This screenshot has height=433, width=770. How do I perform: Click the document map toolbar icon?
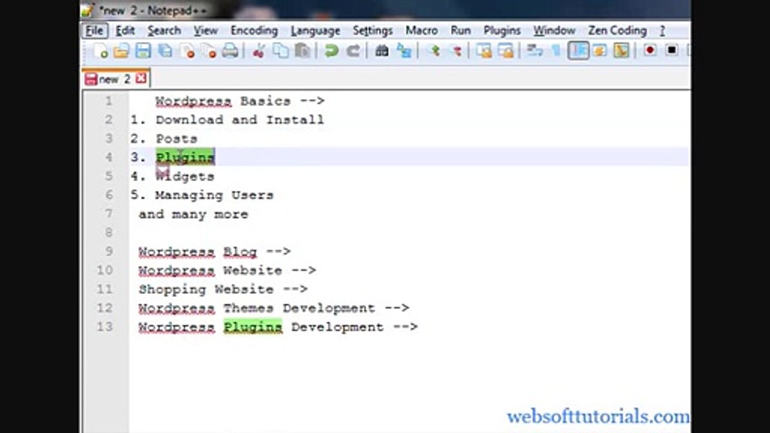click(x=621, y=51)
